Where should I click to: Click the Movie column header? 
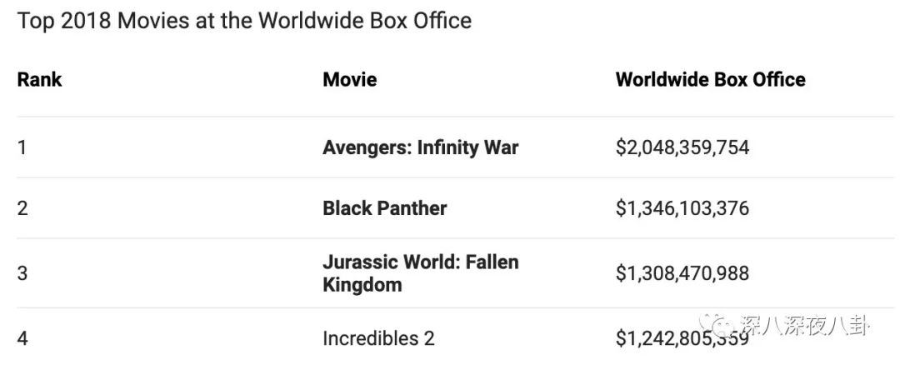click(x=349, y=80)
